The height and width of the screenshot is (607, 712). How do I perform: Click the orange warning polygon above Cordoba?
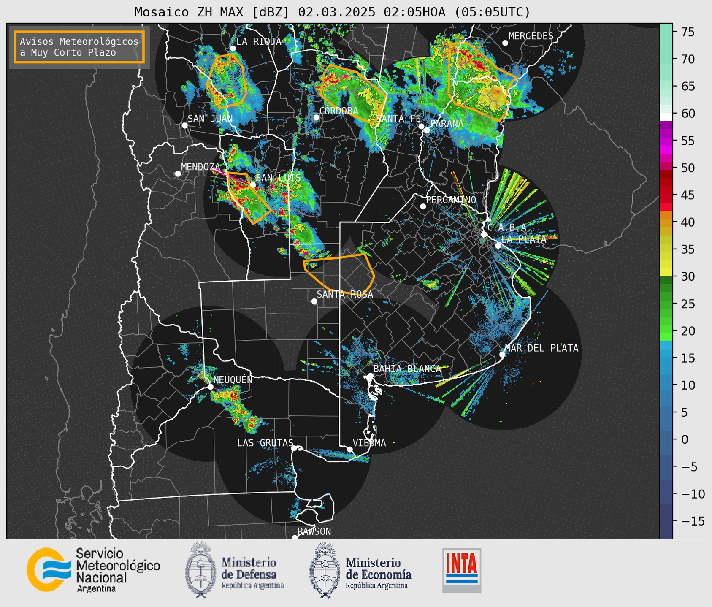coord(353,93)
